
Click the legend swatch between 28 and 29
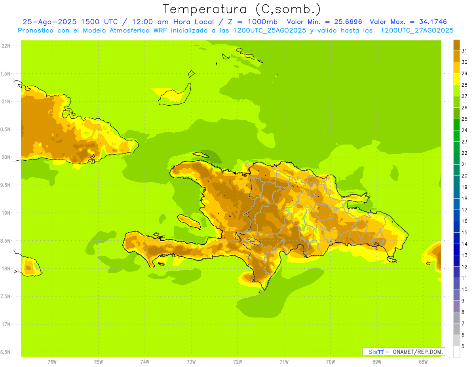[x=456, y=79]
